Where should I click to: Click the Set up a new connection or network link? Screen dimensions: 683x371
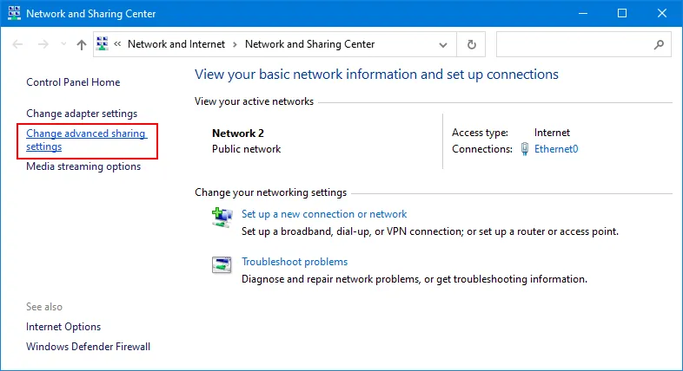pyautogui.click(x=324, y=214)
